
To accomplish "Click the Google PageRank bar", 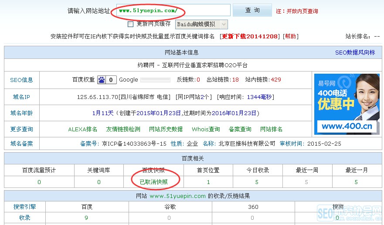I will [155, 80].
